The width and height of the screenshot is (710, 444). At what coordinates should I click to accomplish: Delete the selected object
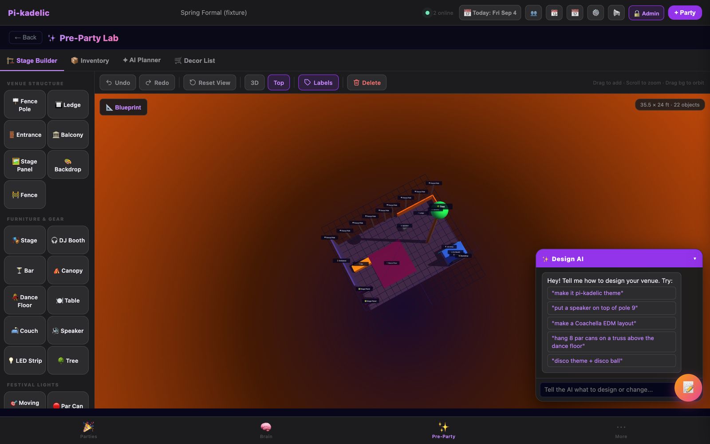pos(367,83)
